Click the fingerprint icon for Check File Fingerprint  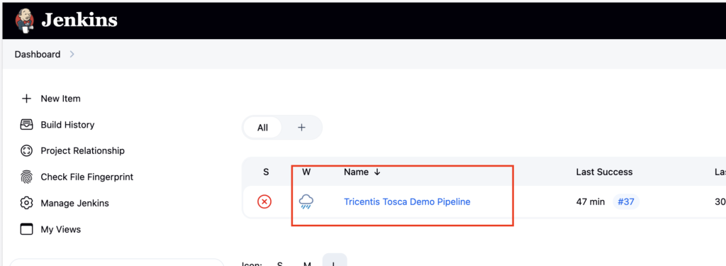click(26, 177)
